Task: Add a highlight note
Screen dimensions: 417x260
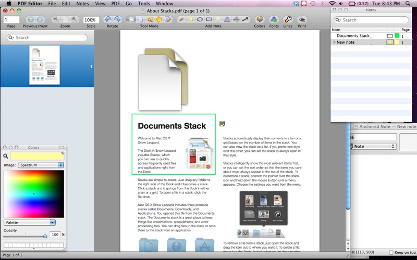Action: coord(218,19)
